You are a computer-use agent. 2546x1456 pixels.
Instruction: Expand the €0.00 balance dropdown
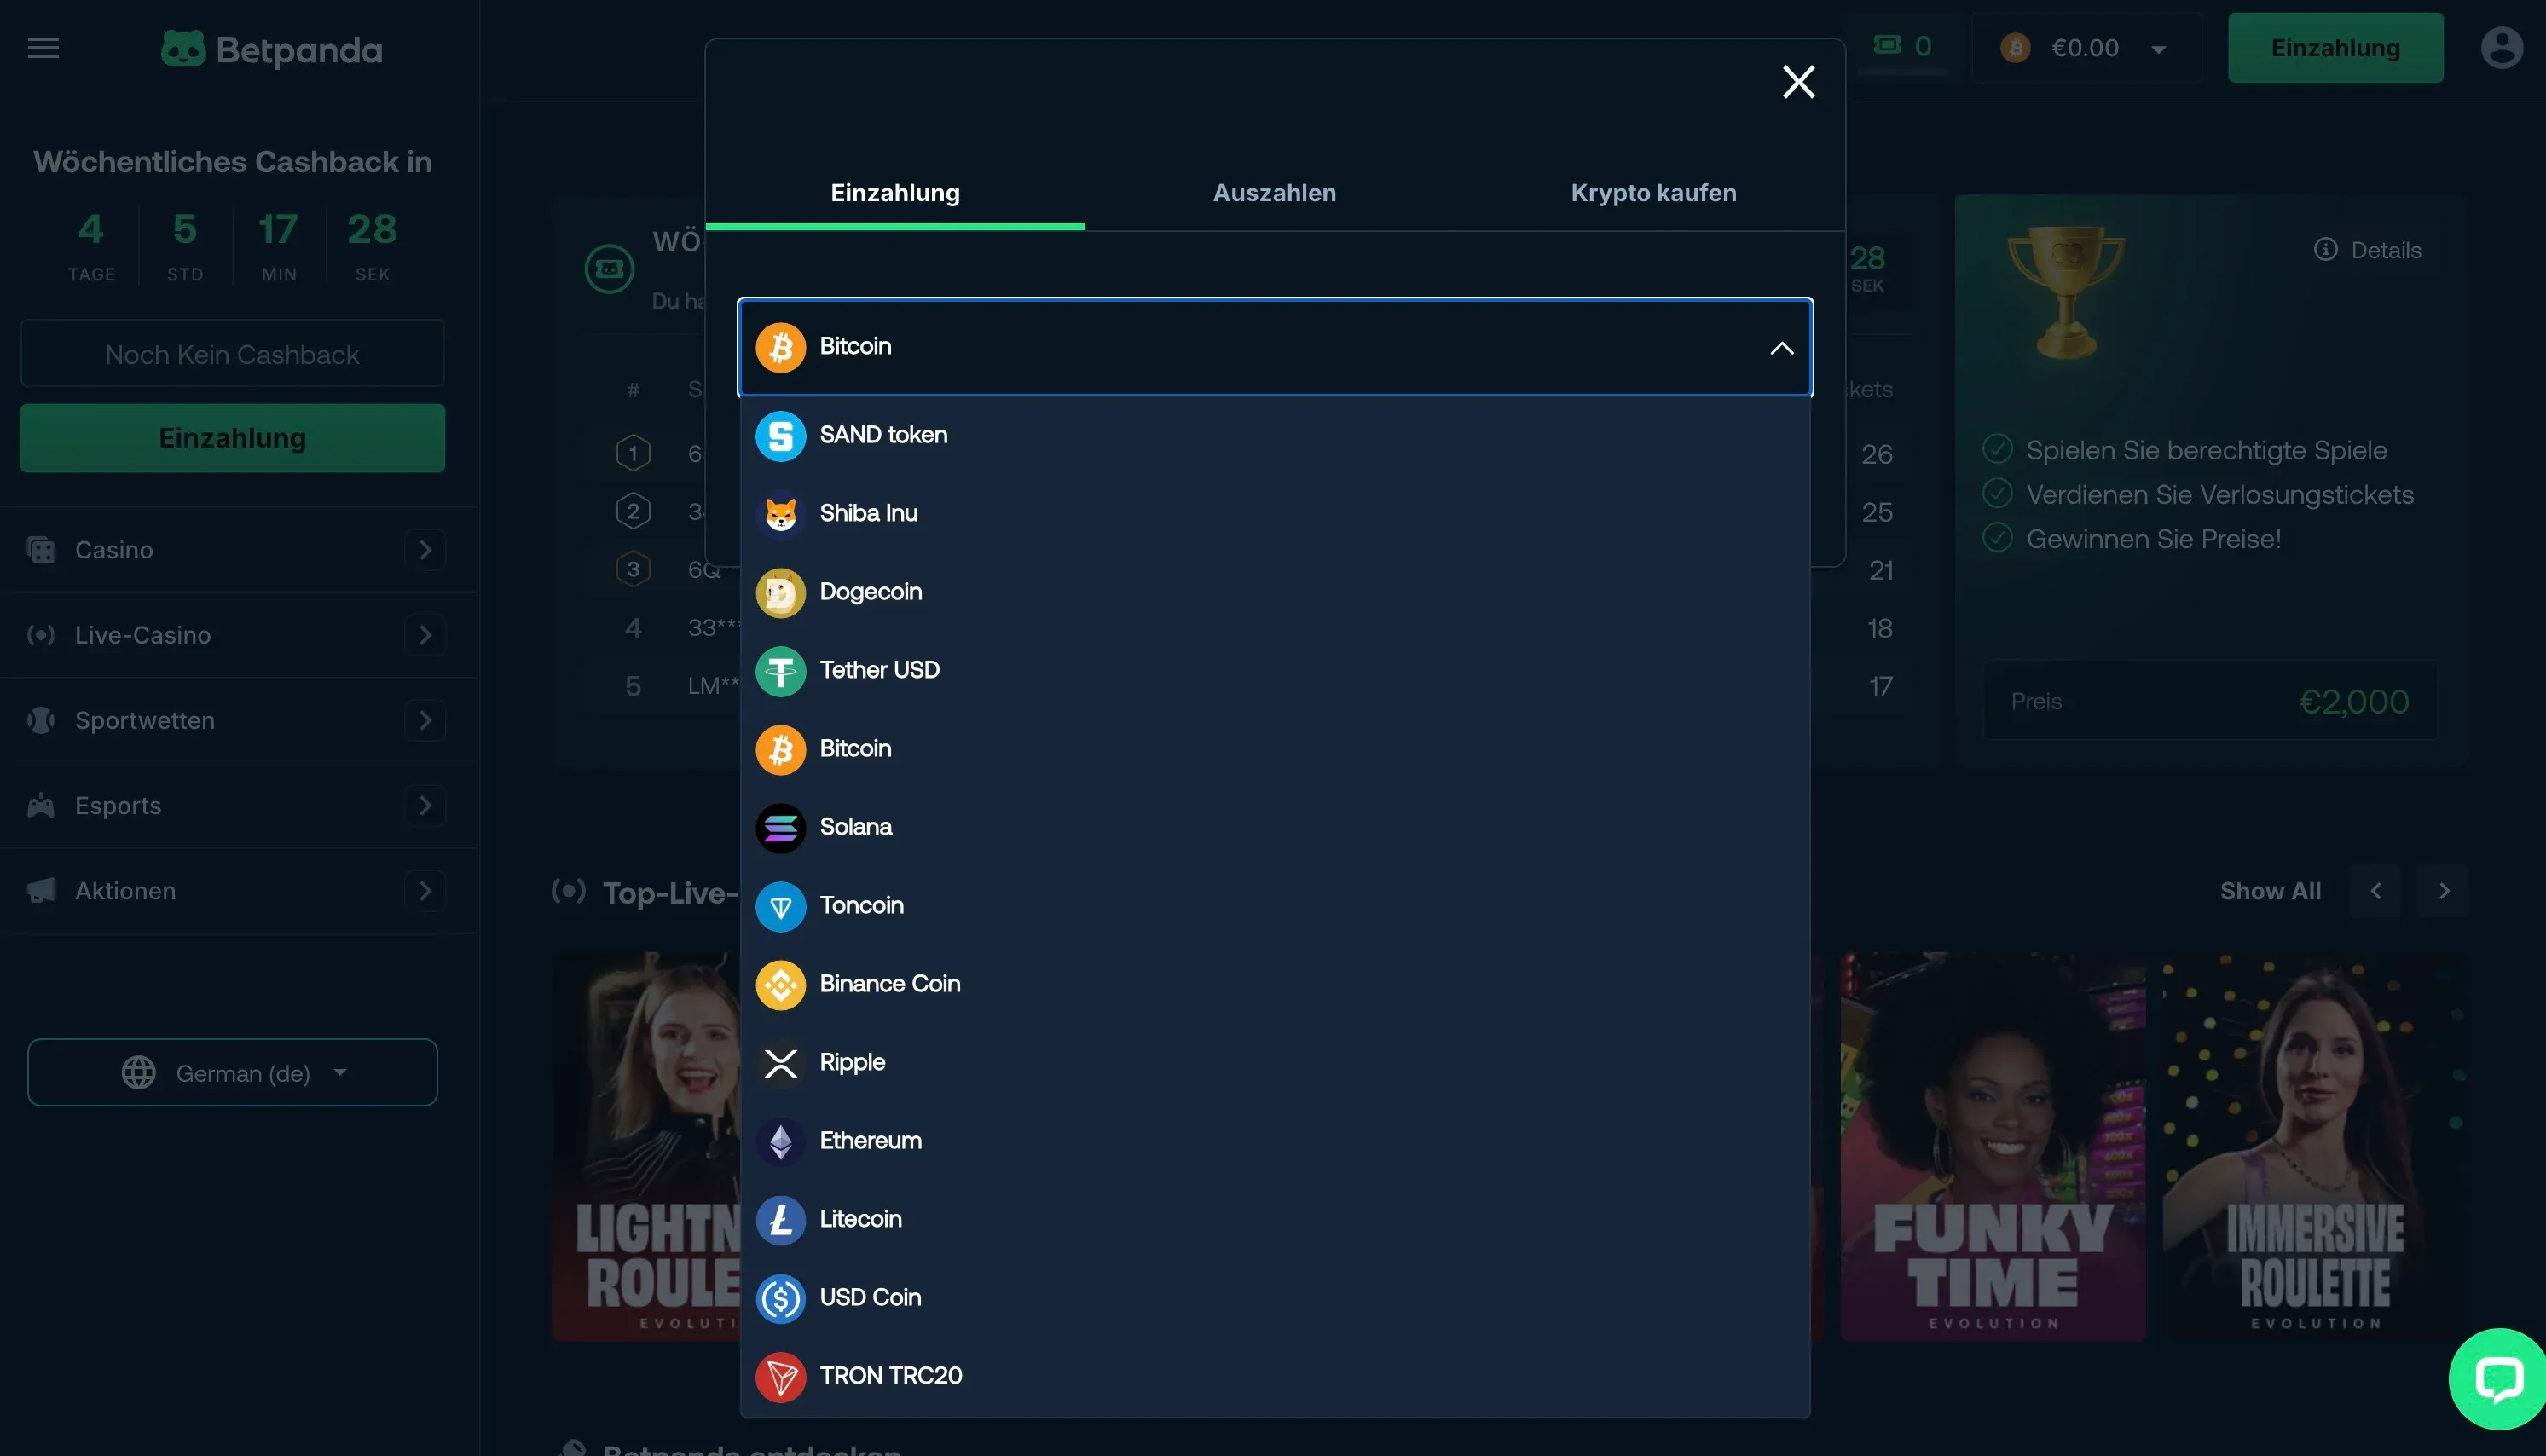[x=2157, y=49]
